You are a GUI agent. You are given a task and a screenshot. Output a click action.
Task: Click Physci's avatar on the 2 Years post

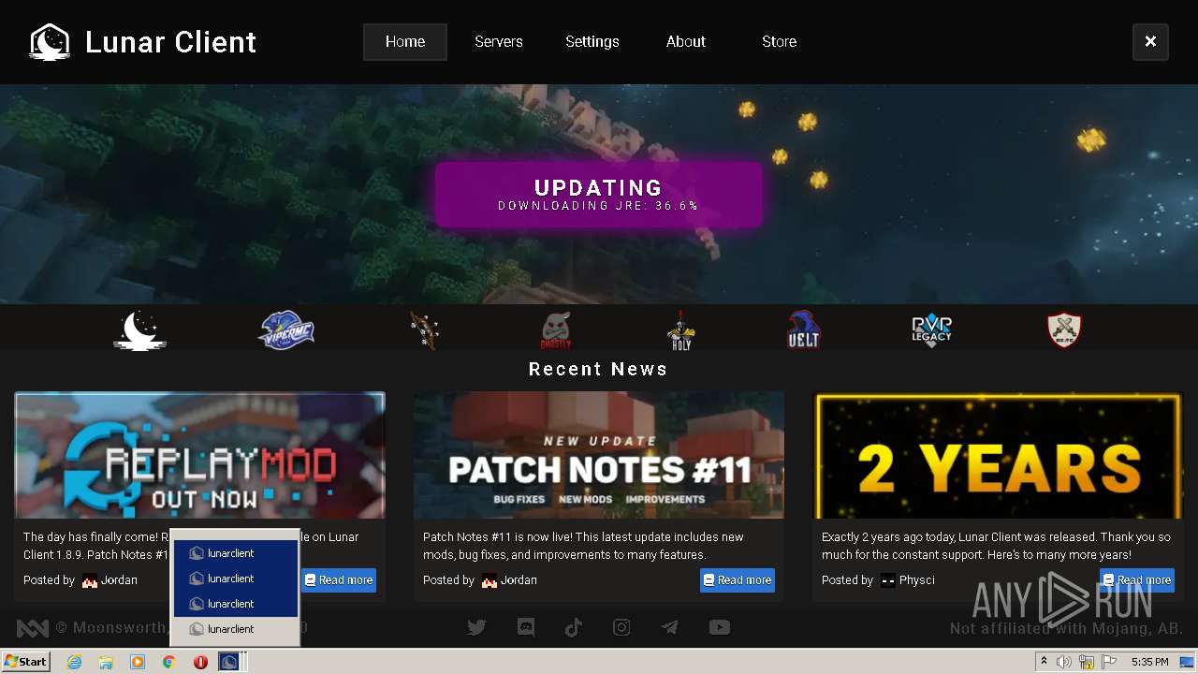click(x=888, y=580)
